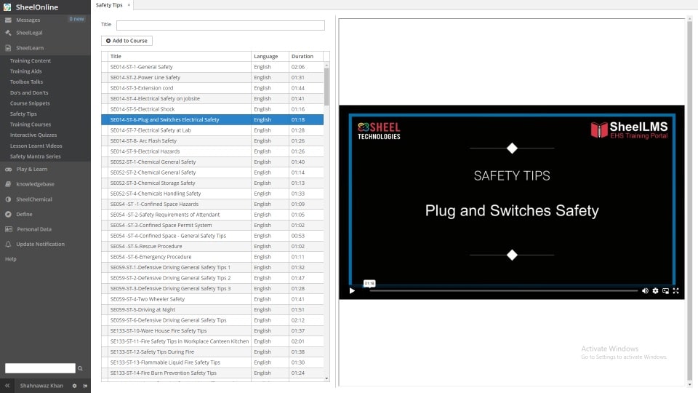Click the Add to Course button

click(x=127, y=41)
